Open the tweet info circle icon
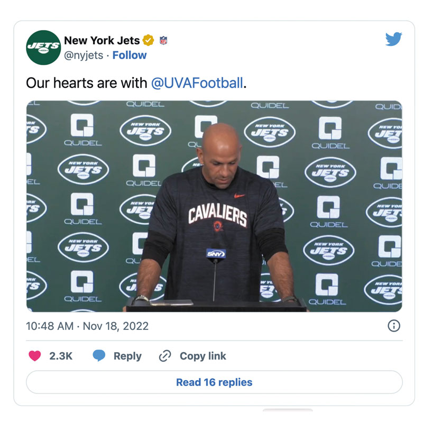 pos(394,326)
